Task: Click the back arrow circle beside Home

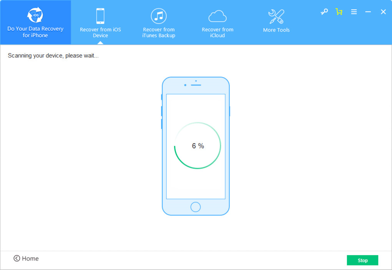Action: (x=17, y=258)
